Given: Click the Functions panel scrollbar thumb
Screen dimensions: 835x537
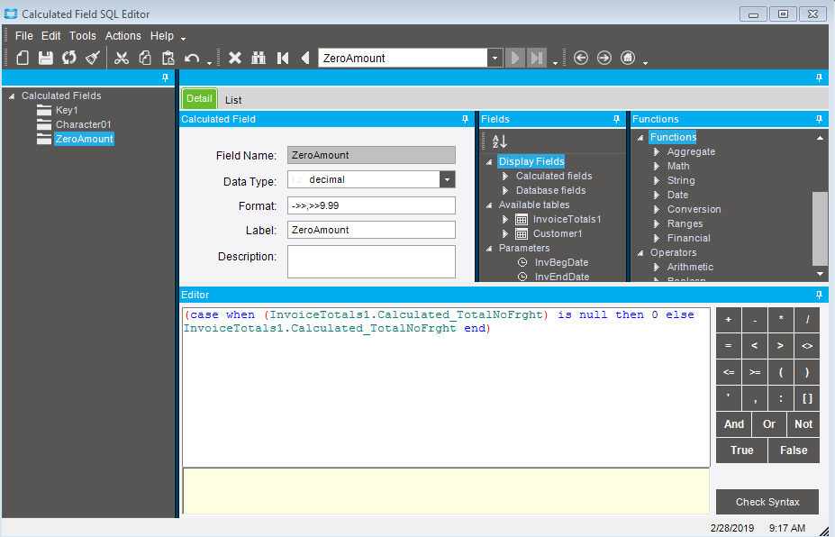Looking at the screenshot, I should pos(820,228).
